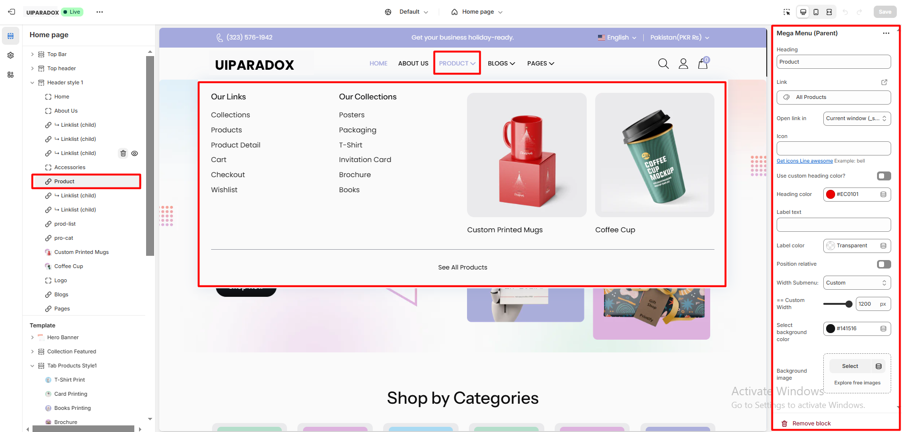Open the Open link in dropdown
Viewport: 902px width, 432px height.
coord(857,118)
